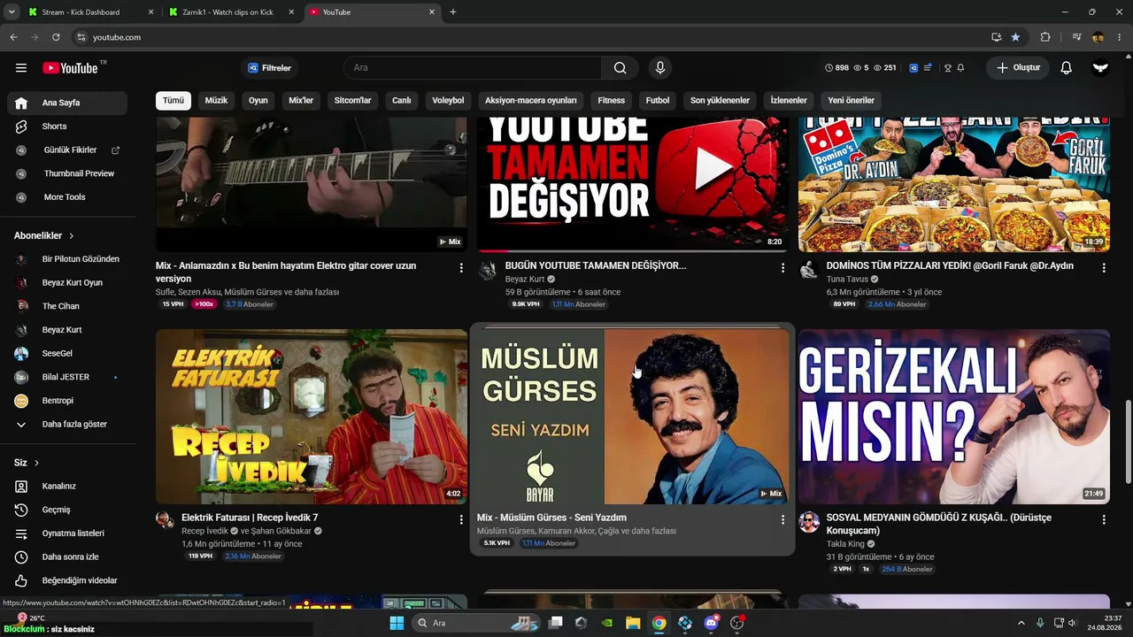Open Chrome tab search dropdown

12,12
